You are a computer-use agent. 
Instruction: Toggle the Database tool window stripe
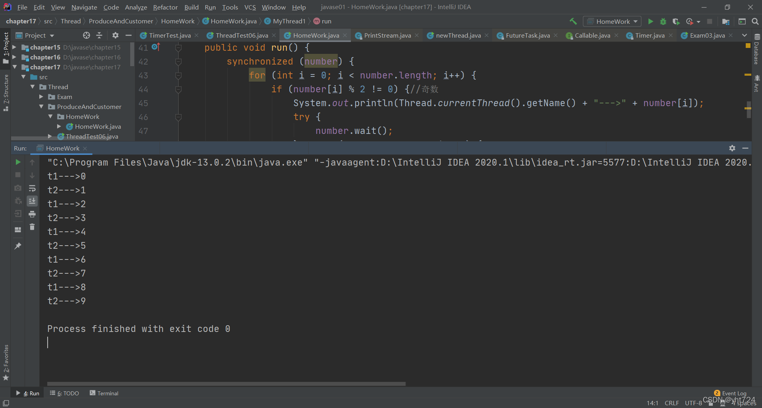757,48
